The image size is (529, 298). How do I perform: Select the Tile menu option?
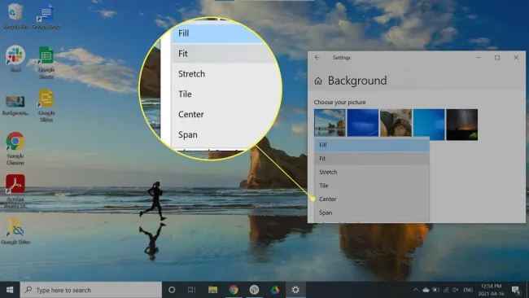tap(372, 186)
